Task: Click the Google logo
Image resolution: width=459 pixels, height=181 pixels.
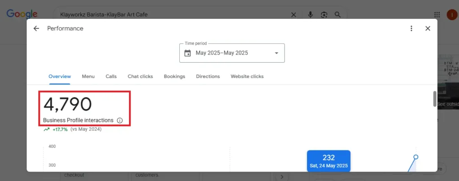Action: (x=22, y=14)
